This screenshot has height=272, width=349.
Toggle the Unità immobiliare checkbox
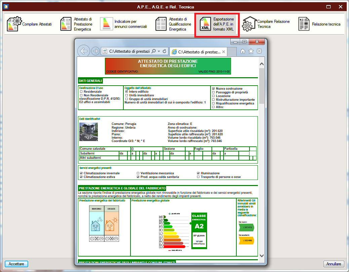127,95
